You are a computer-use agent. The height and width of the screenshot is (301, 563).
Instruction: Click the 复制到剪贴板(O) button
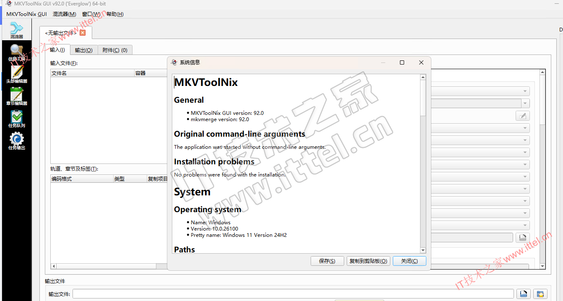pos(368,261)
